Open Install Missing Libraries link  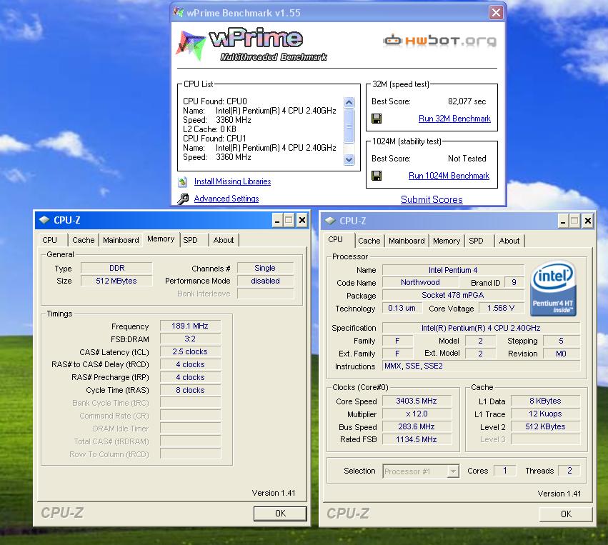(x=233, y=181)
